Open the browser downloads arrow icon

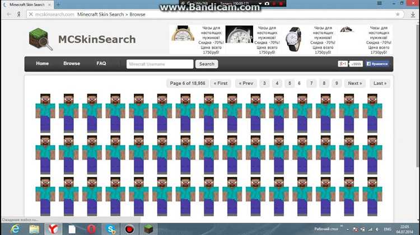pos(413,15)
